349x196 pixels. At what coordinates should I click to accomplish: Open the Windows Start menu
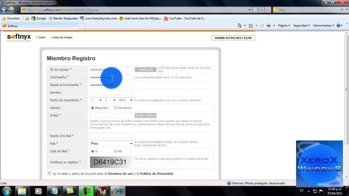click(7, 191)
